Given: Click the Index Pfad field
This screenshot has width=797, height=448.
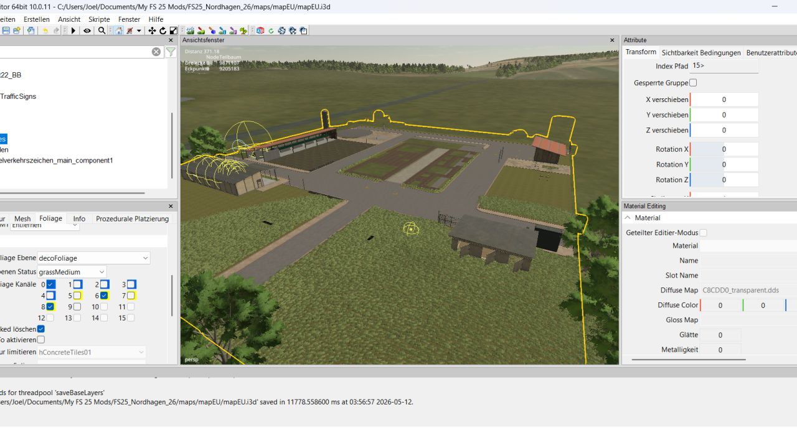Looking at the screenshot, I should [x=724, y=66].
